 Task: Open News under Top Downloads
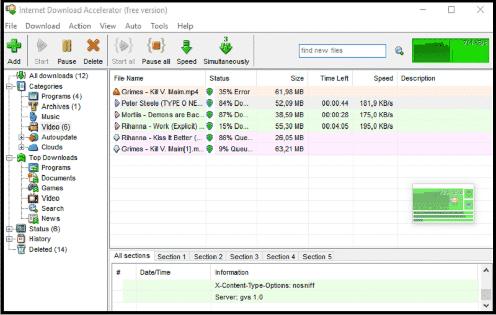pyautogui.click(x=51, y=218)
